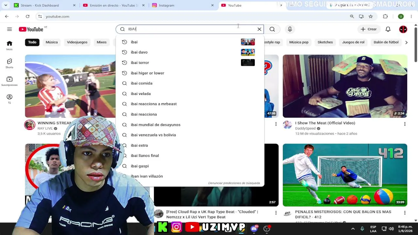
Task: Choose "ibai mundial de desayunos" suggestion
Action: (189, 125)
